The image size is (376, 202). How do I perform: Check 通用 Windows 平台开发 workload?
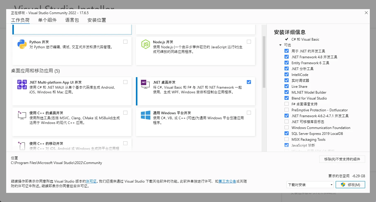249,112
